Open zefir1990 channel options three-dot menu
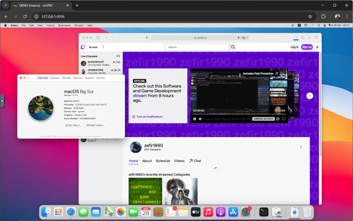This screenshot has height=221, width=353. click(x=301, y=147)
